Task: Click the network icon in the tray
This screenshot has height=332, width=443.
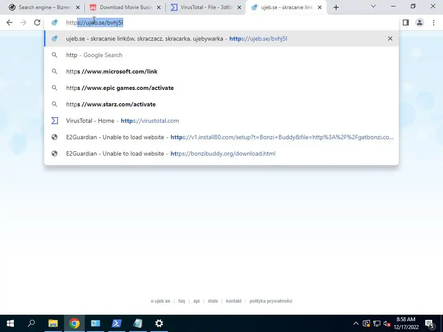Action: 377,323
